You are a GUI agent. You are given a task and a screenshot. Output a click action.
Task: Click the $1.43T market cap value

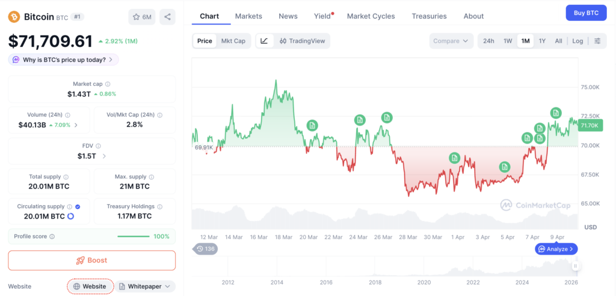[79, 94]
